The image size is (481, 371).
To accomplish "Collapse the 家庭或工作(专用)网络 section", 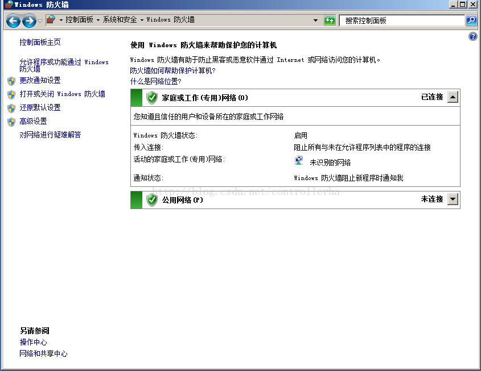I will pyautogui.click(x=453, y=97).
